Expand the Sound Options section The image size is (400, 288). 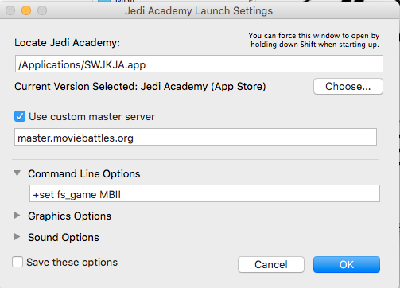pos(17,237)
